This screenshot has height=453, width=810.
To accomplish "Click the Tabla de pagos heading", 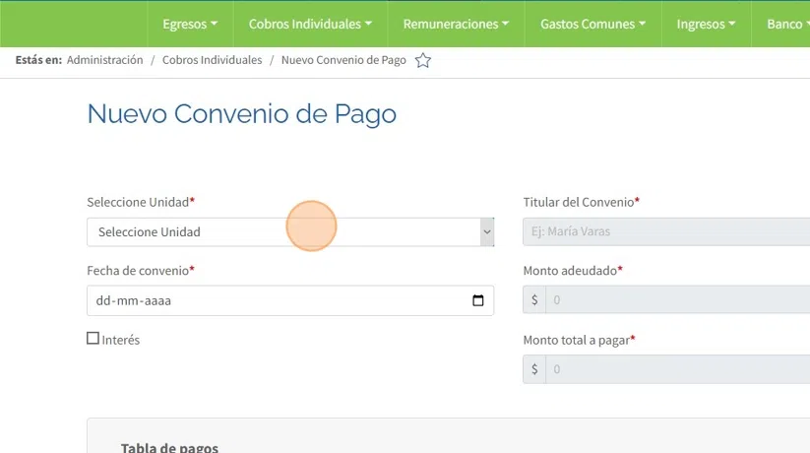I will coord(169,447).
